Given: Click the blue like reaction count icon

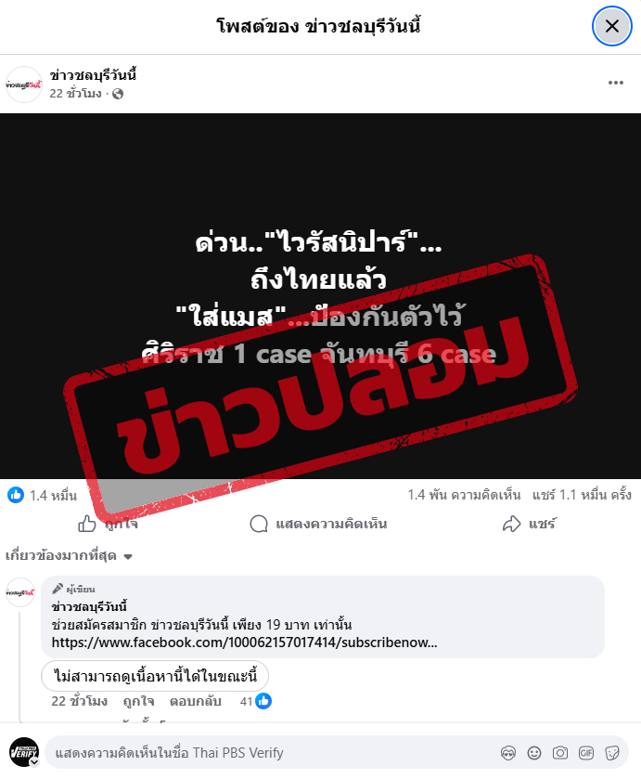Looking at the screenshot, I should tap(16, 495).
